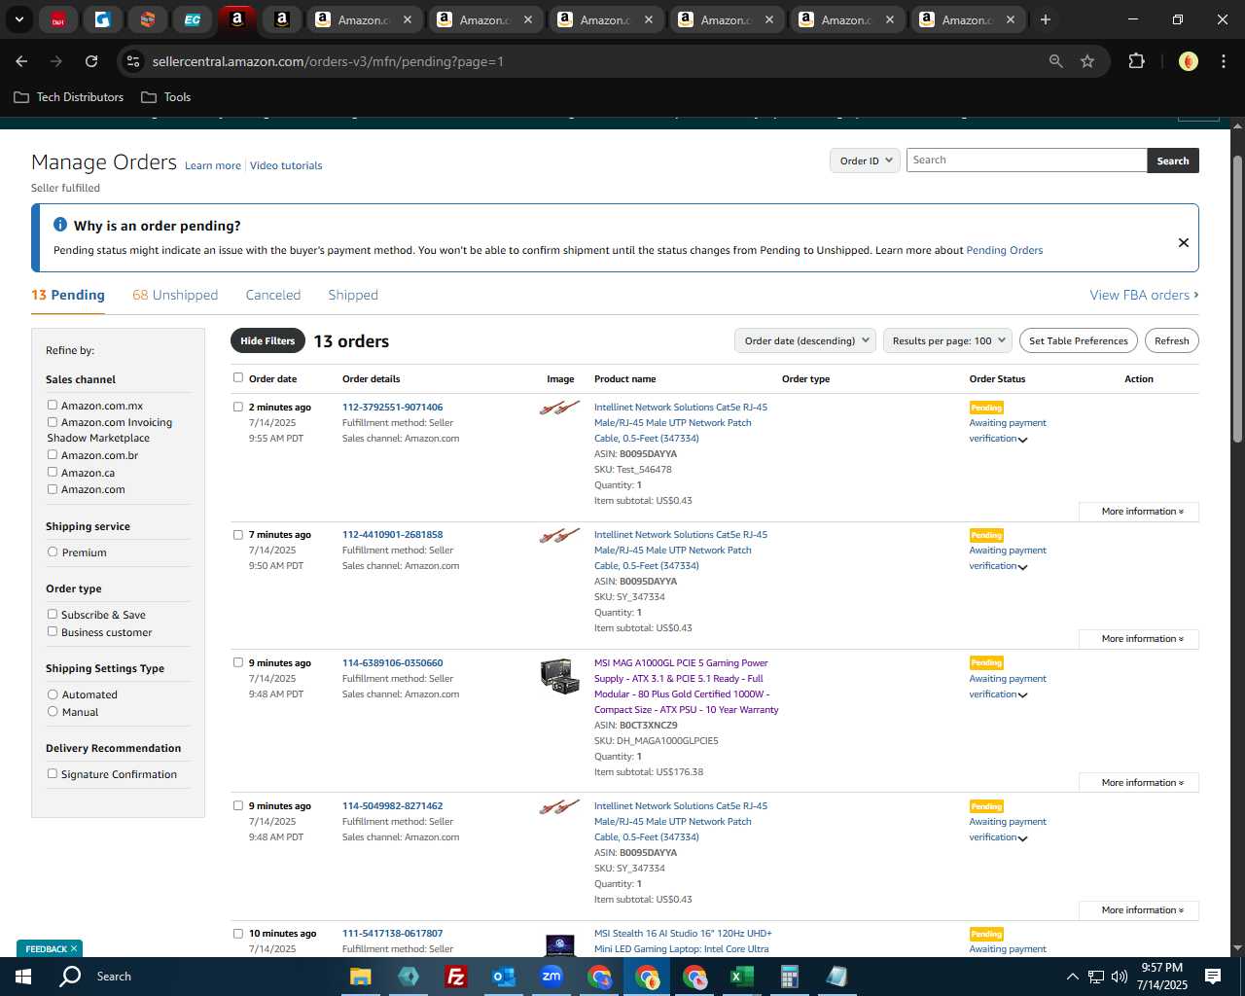The image size is (1245, 996).
Task: Select the checkbox for order 112-3792551-9071406
Action: click(x=237, y=407)
